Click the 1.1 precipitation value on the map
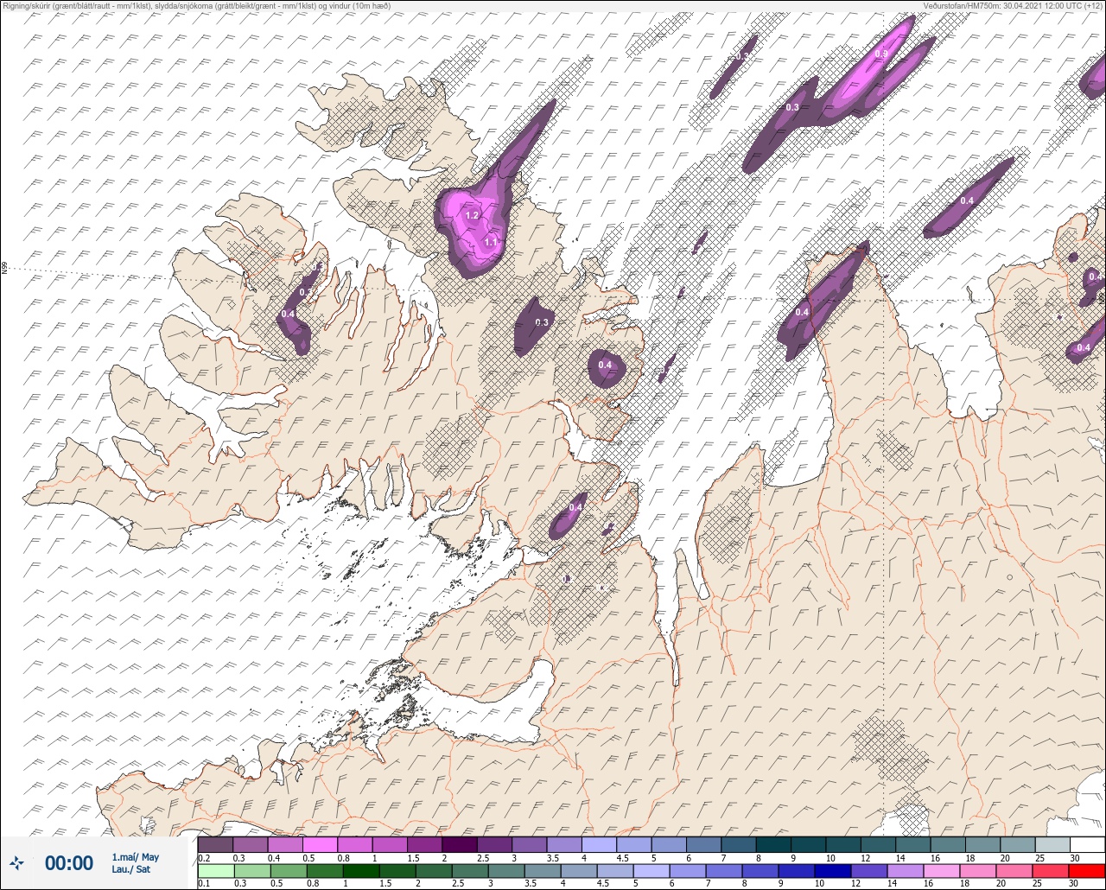The width and height of the screenshot is (1106, 890). pyautogui.click(x=490, y=243)
